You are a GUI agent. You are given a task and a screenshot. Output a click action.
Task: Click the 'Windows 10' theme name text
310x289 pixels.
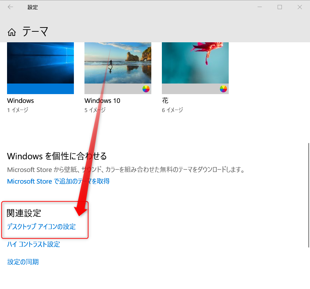click(x=102, y=101)
